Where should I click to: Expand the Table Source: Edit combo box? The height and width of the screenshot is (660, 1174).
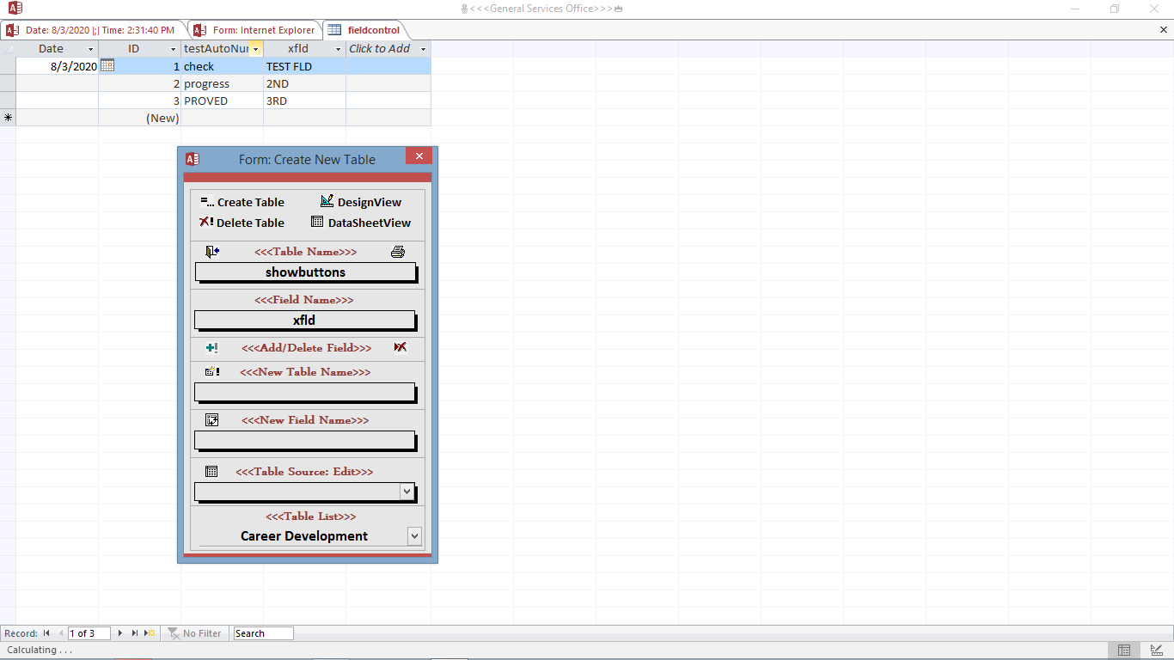coord(407,492)
